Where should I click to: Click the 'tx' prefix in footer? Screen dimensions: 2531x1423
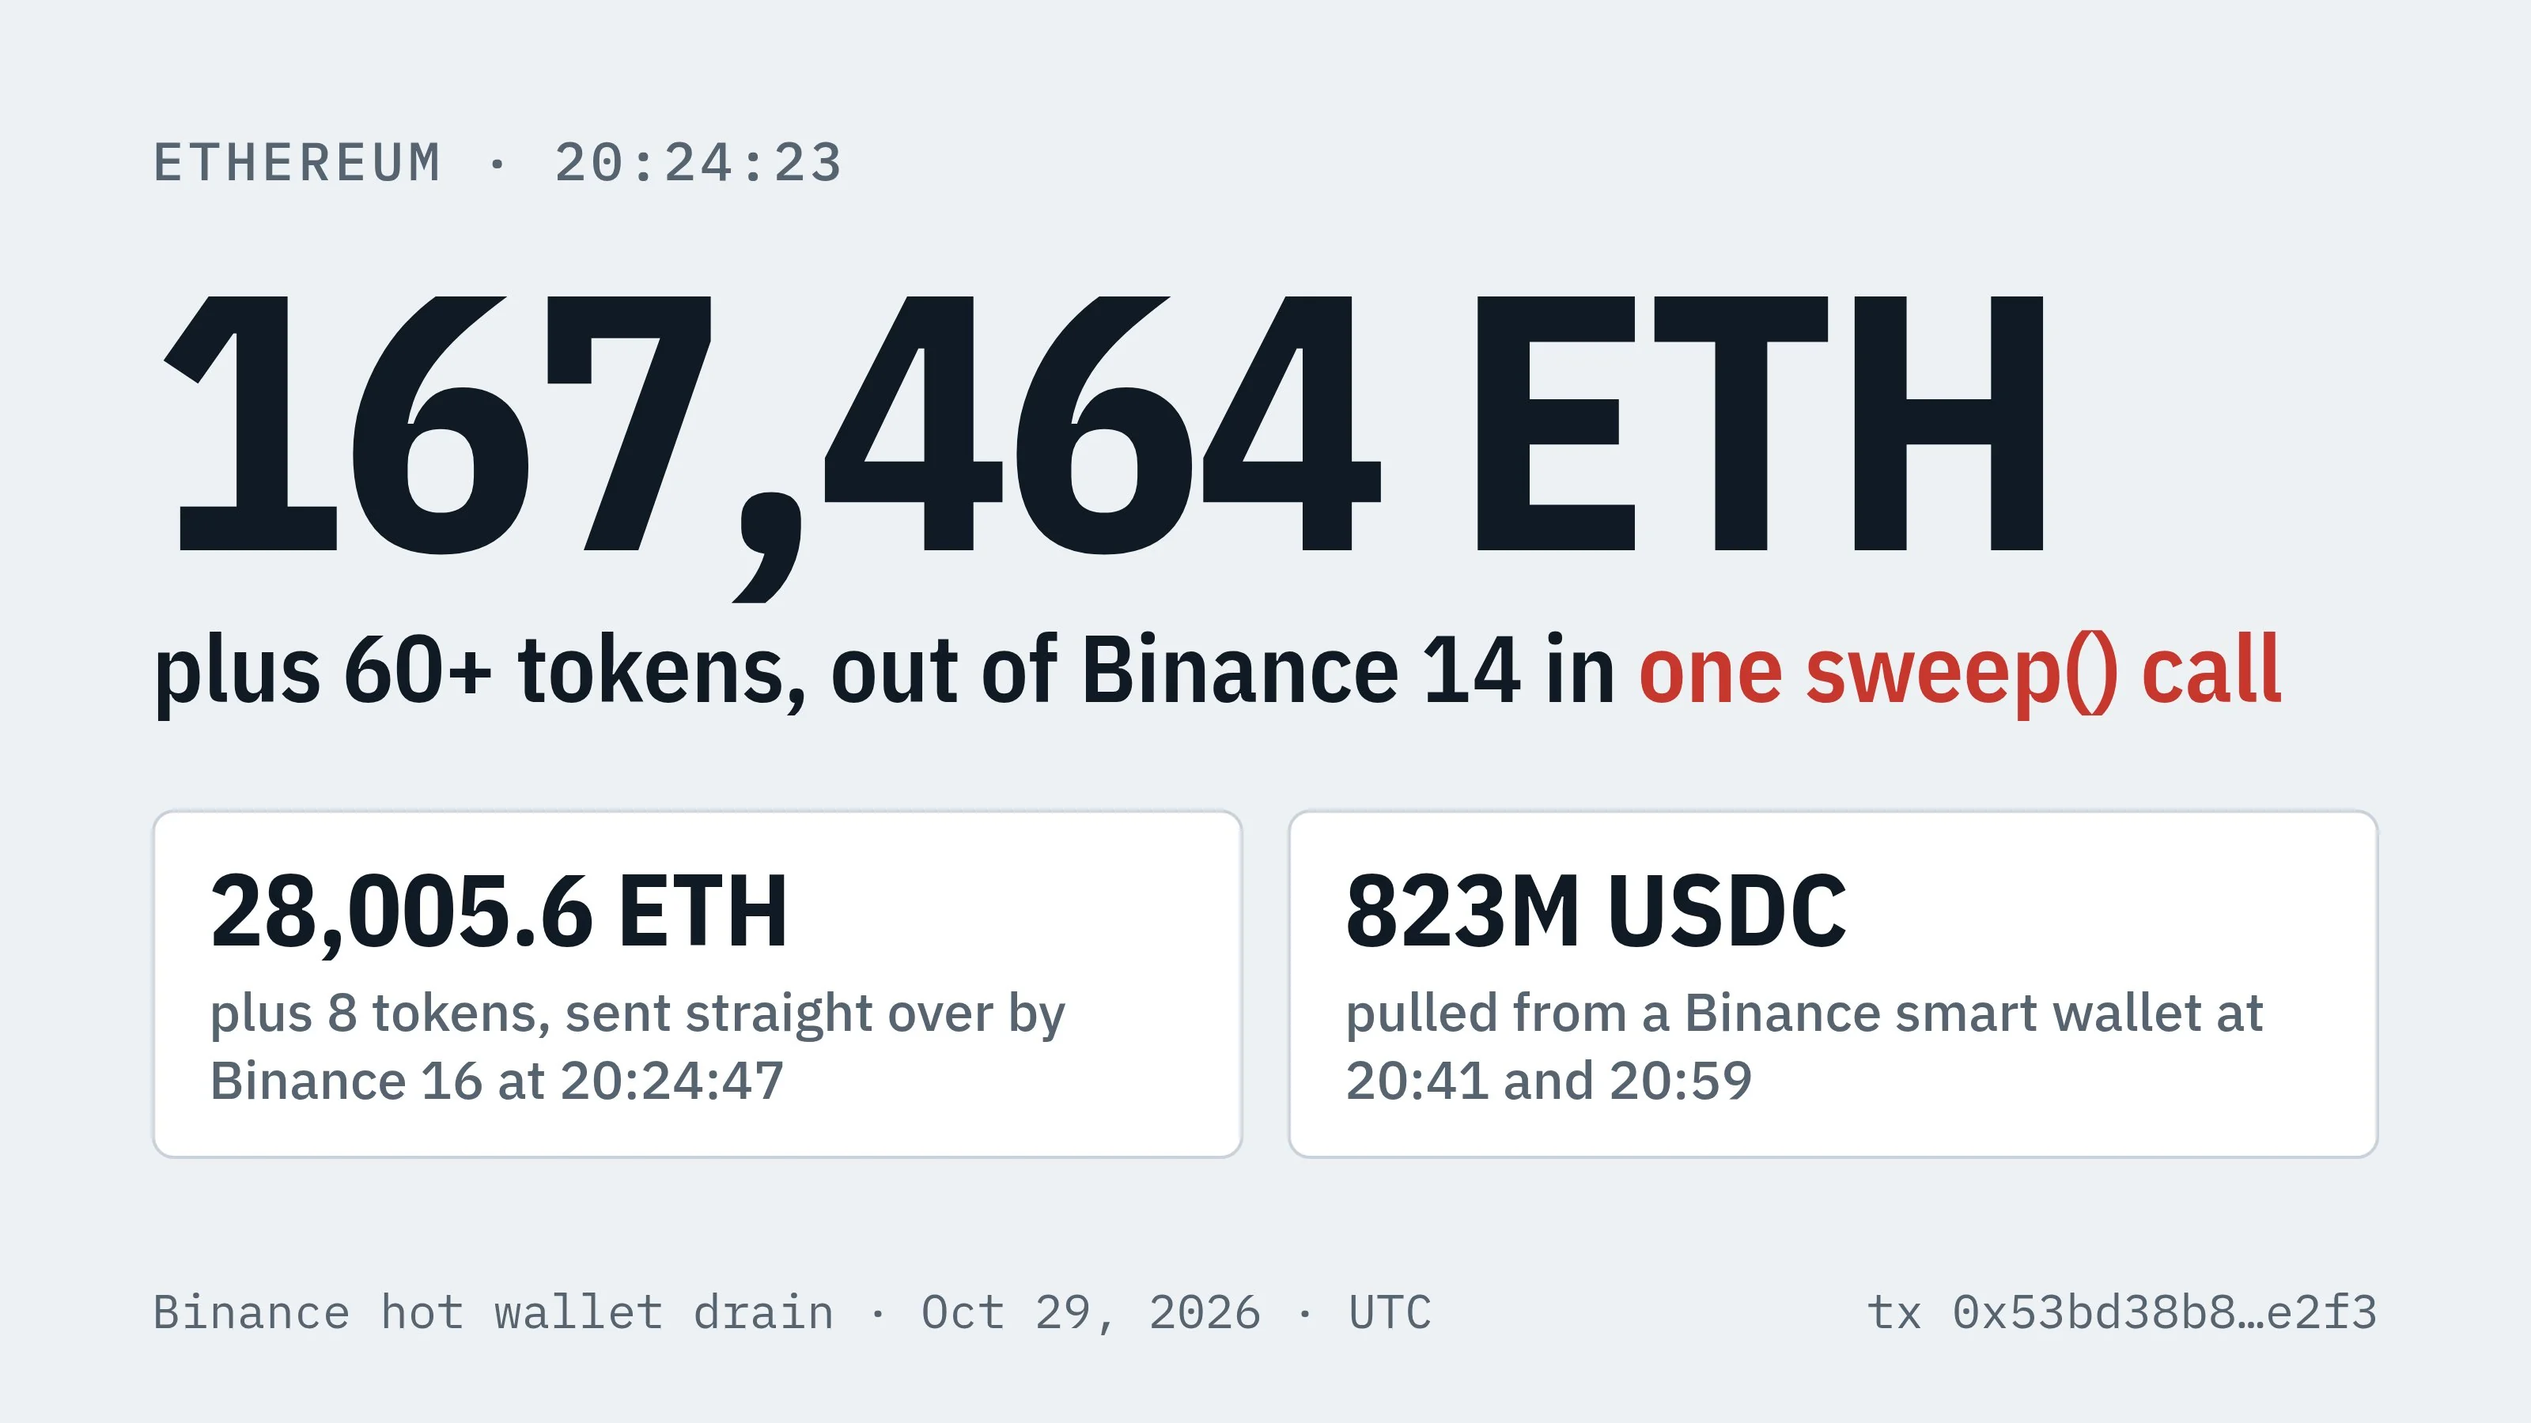1894,1313
